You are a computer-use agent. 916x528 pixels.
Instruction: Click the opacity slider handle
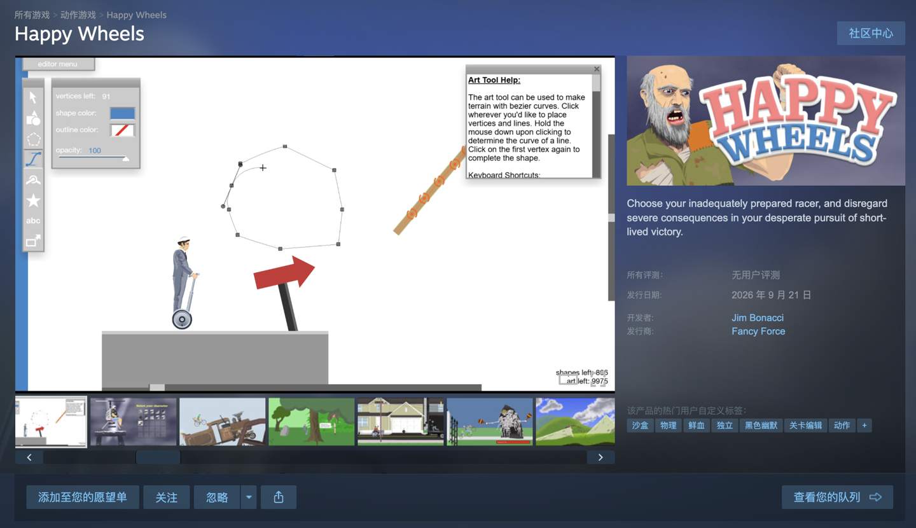pos(126,158)
